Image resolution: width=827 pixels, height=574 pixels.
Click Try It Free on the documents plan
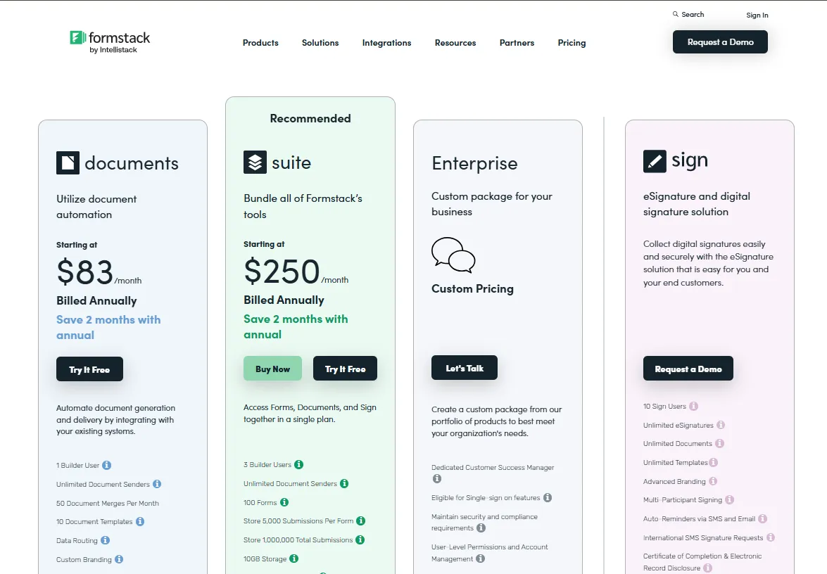click(x=89, y=369)
